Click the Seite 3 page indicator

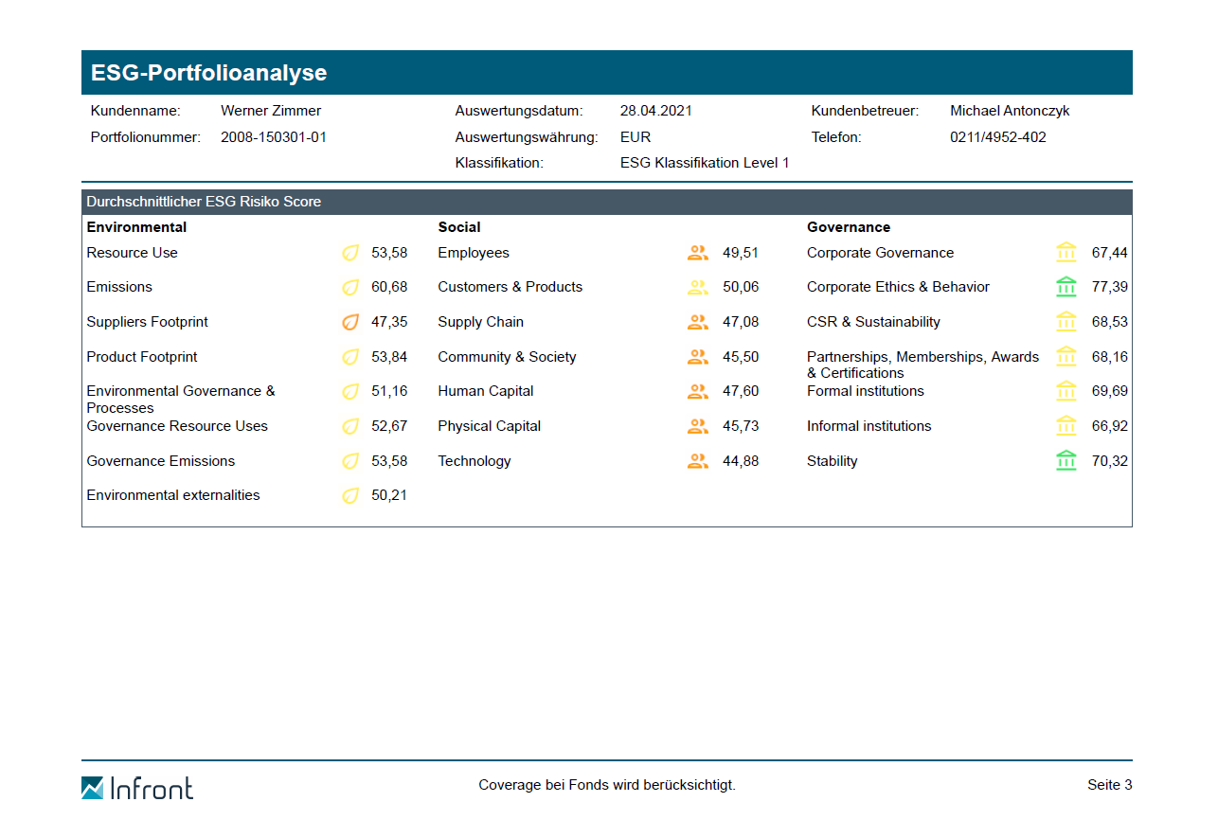(1109, 785)
